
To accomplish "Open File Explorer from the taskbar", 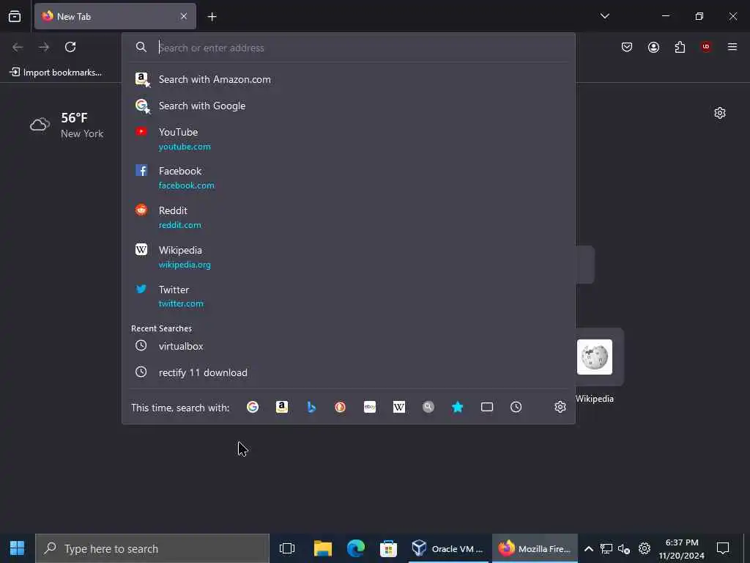I will point(323,548).
